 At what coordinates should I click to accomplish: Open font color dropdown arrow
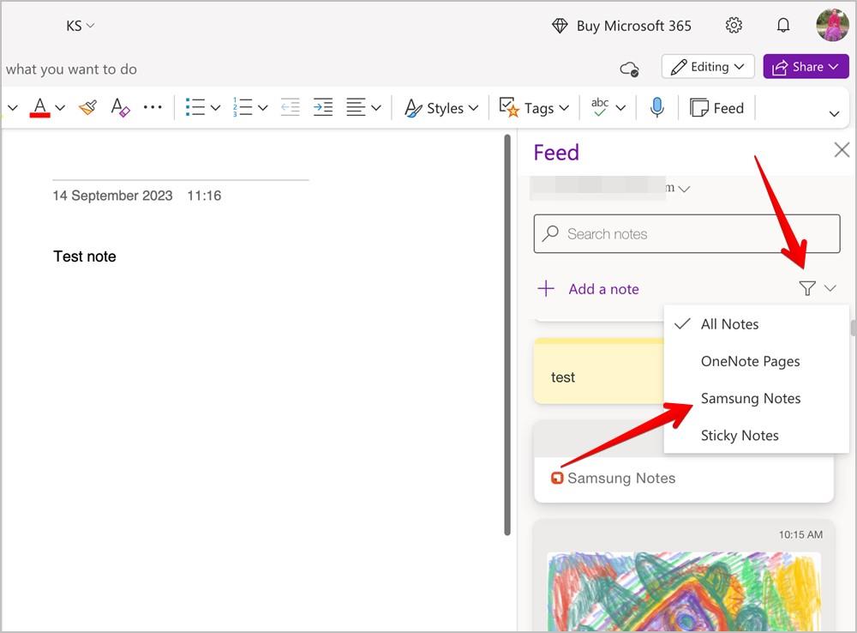pyautogui.click(x=61, y=108)
